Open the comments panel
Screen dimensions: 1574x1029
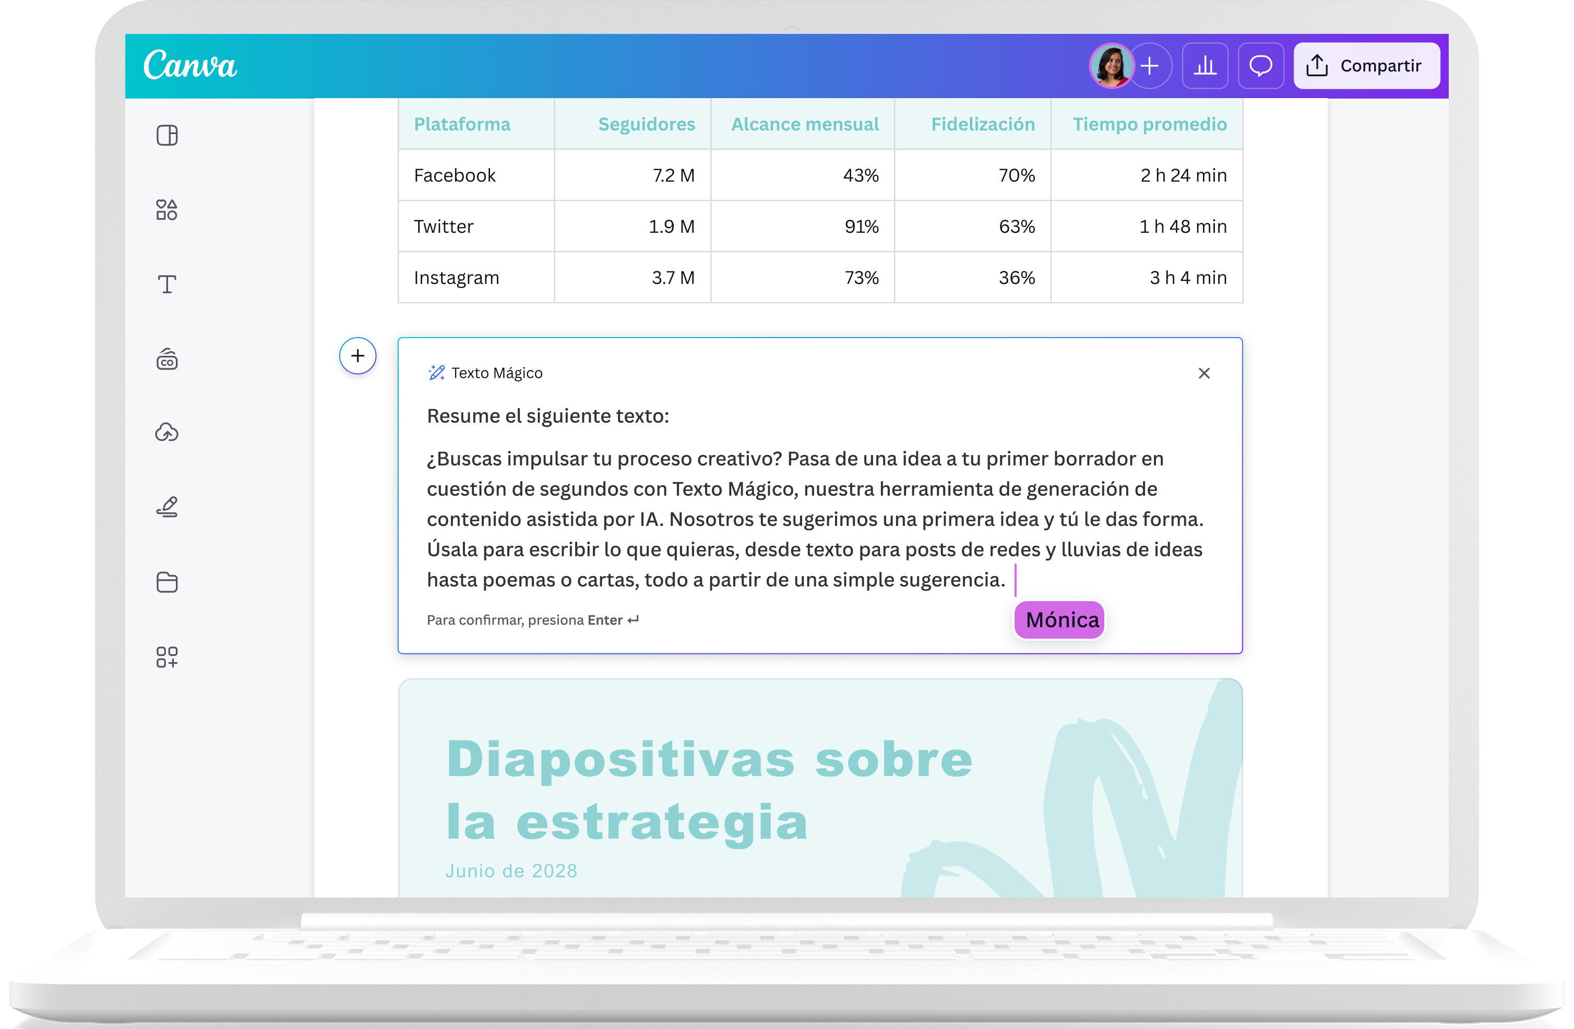pyautogui.click(x=1260, y=65)
